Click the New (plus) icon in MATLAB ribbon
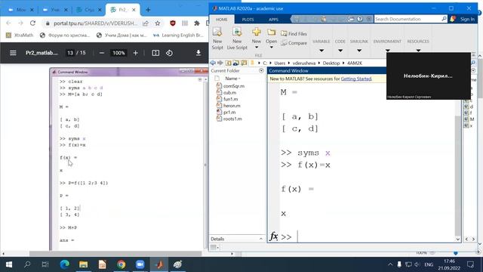483x272 pixels. (x=257, y=32)
